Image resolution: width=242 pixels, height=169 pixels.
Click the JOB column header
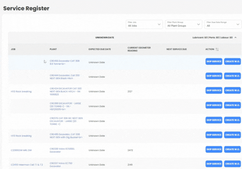point(13,49)
